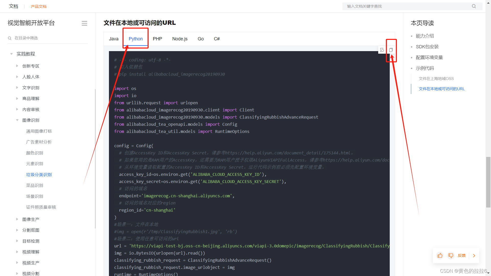Expand the 创新专区 tree node
The image size is (491, 276).
click(17, 66)
